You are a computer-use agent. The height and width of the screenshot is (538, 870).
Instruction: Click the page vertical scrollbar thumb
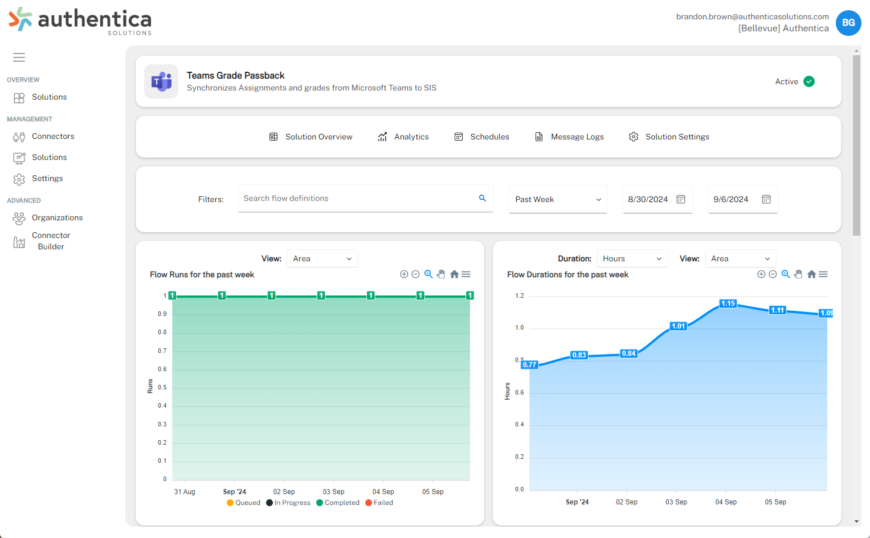[856, 145]
